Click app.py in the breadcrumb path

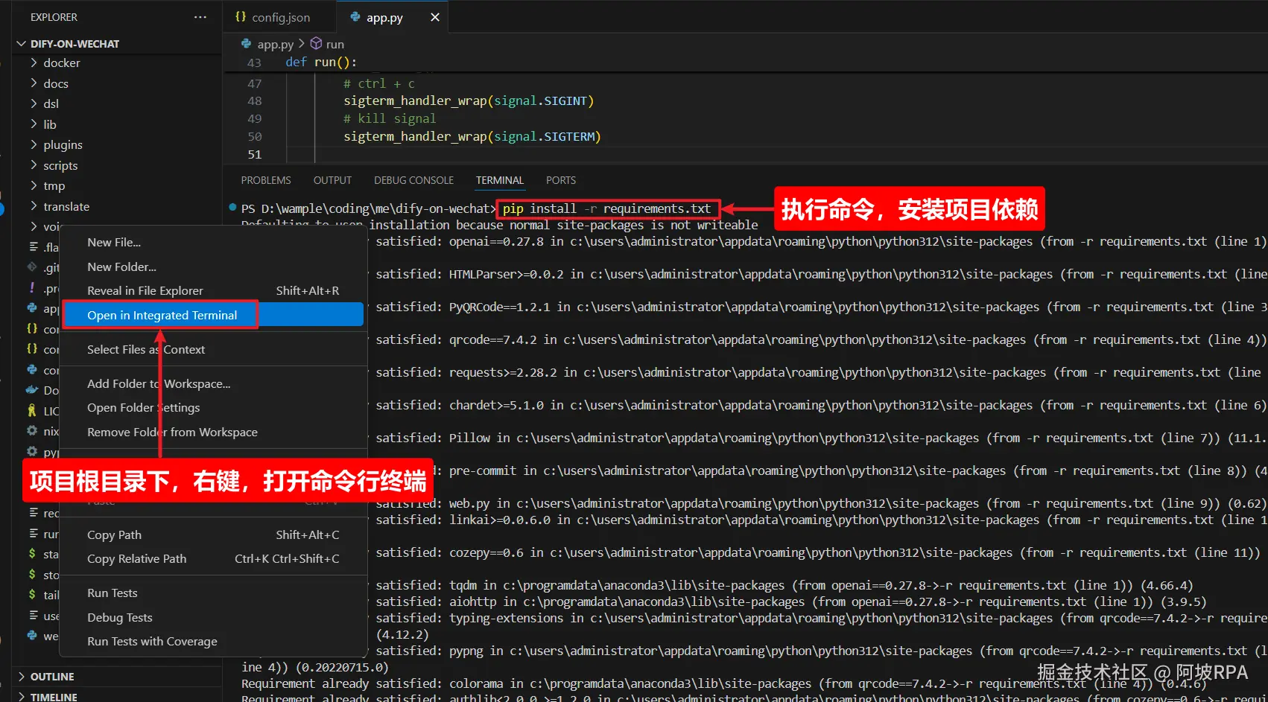(275, 44)
